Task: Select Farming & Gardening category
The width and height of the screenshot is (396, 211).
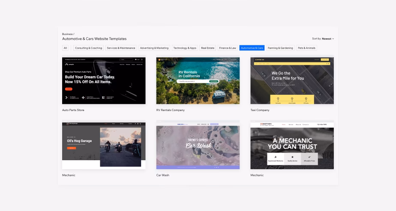Action: point(280,48)
